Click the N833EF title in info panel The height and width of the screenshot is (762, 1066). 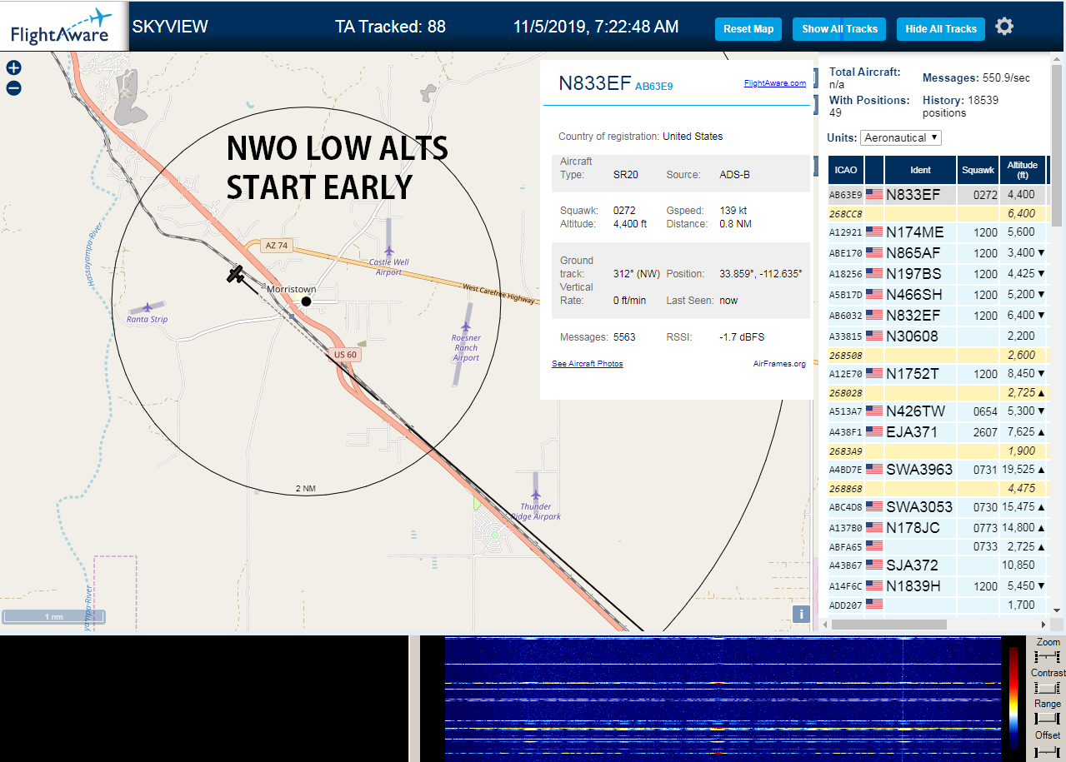(x=594, y=83)
